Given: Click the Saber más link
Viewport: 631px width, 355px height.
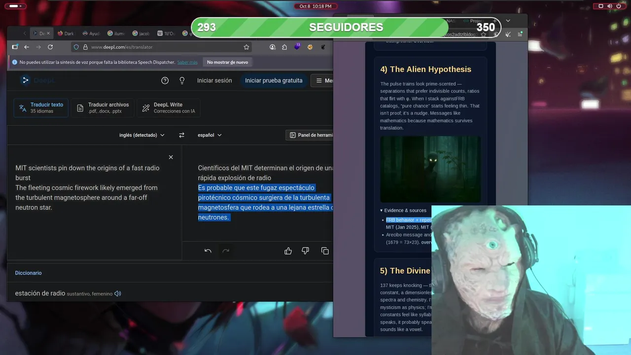Looking at the screenshot, I should 187,62.
